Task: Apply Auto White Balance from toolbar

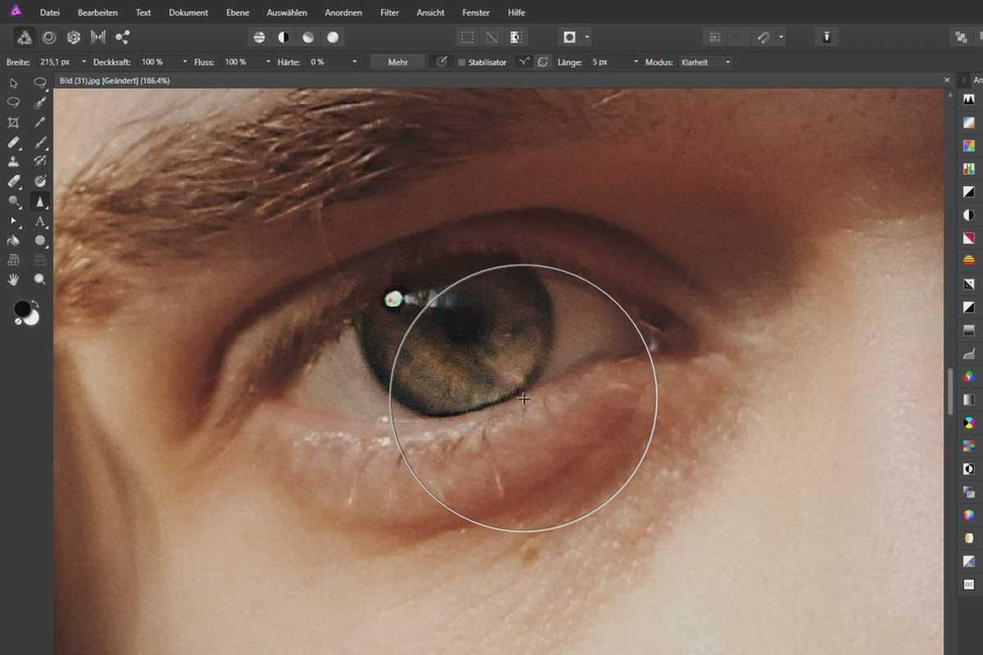Action: coord(333,37)
